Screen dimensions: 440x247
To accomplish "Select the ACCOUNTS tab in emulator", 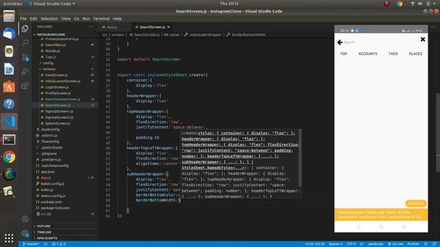I will [368, 54].
